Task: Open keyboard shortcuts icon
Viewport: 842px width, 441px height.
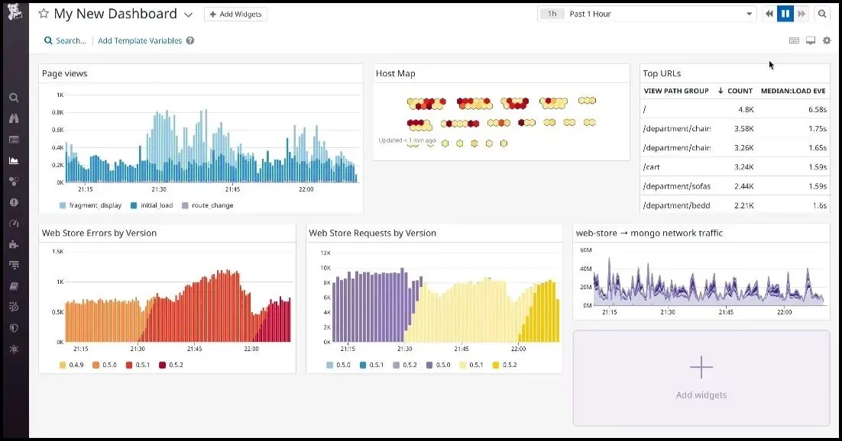Action: [x=794, y=40]
